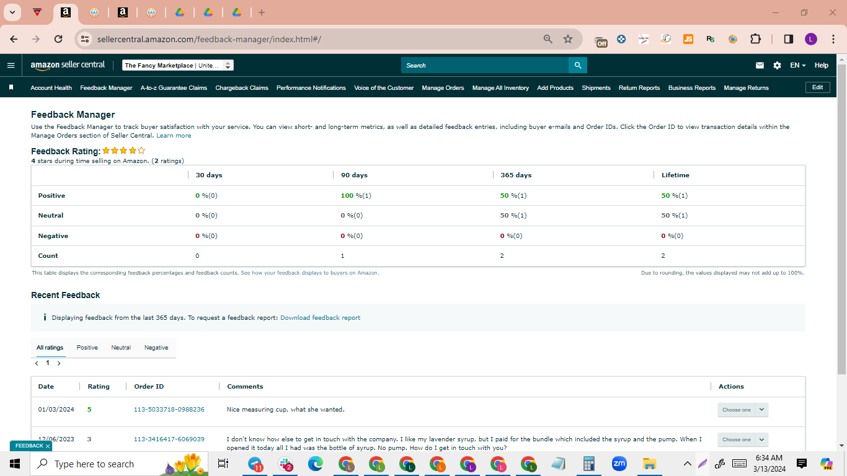Go to next feedback page arrow
This screenshot has height=476, width=847.
tap(58, 364)
